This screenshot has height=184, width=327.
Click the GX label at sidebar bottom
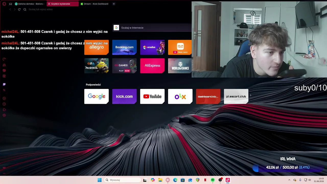coord(4,168)
